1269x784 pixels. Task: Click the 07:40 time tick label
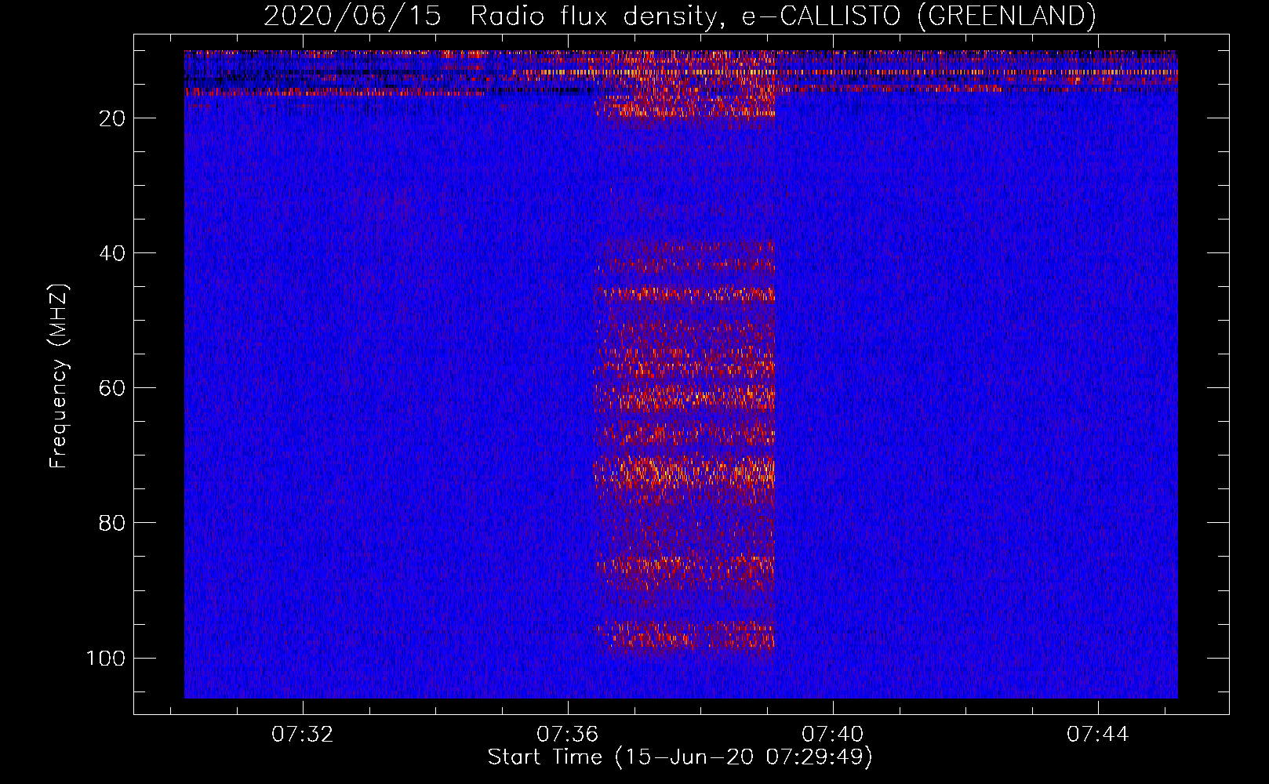coord(832,735)
